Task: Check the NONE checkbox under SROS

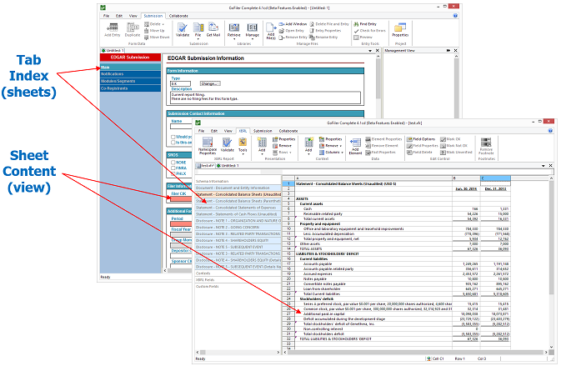Action: coord(171,162)
